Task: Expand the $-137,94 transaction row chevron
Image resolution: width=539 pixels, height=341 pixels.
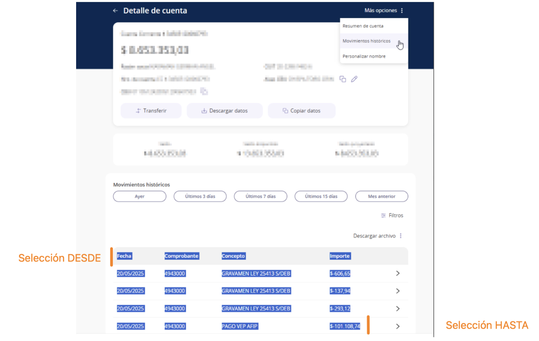Action: [398, 291]
